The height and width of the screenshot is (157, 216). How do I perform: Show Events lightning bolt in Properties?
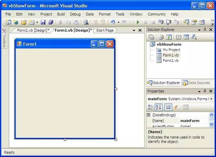pyautogui.click(x=176, y=107)
